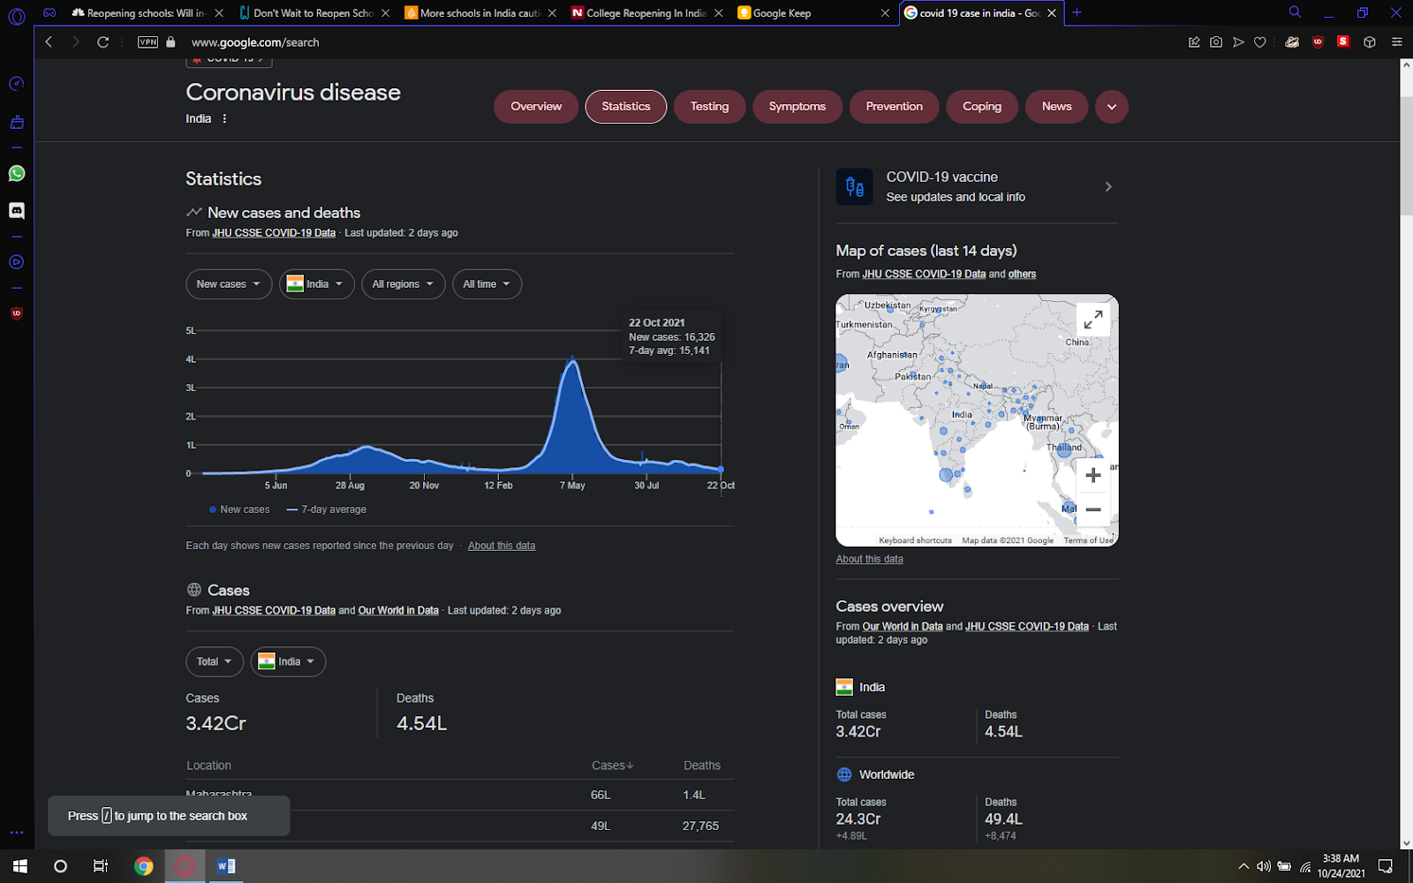Open the send/flow arrow icon
Screen dimensions: 1413x883
click(x=1238, y=42)
